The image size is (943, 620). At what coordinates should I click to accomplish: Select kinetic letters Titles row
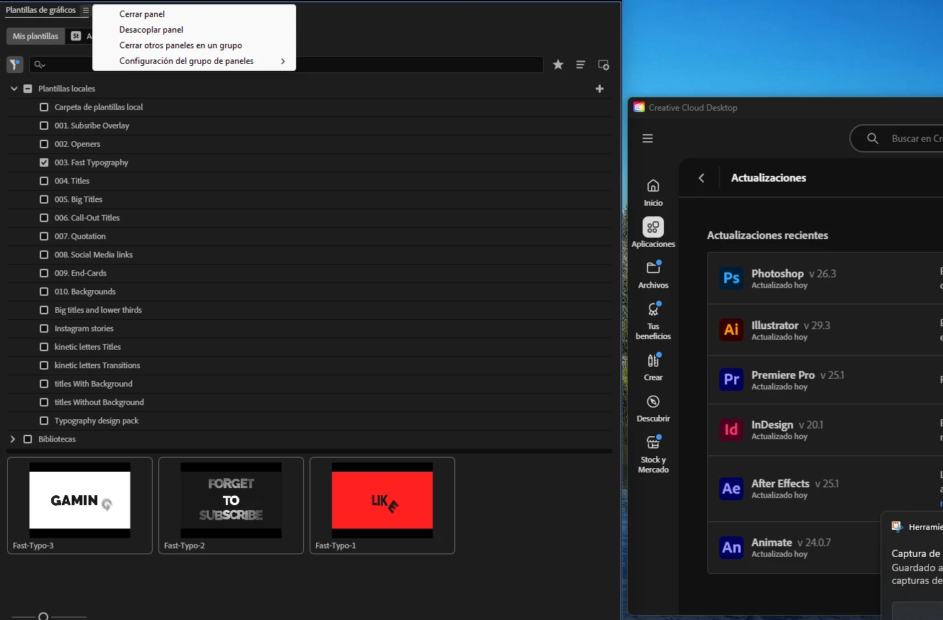[309, 347]
